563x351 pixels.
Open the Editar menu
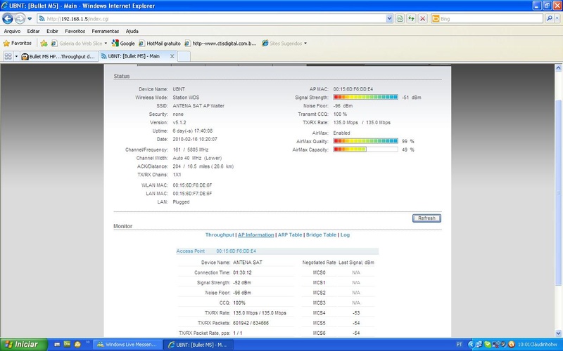pyautogui.click(x=33, y=31)
